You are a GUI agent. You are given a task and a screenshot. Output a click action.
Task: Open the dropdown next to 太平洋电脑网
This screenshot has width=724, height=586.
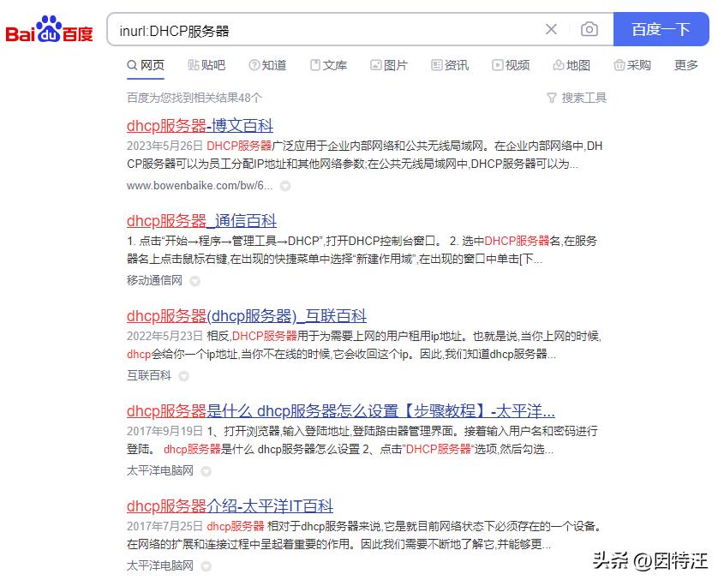tap(208, 470)
